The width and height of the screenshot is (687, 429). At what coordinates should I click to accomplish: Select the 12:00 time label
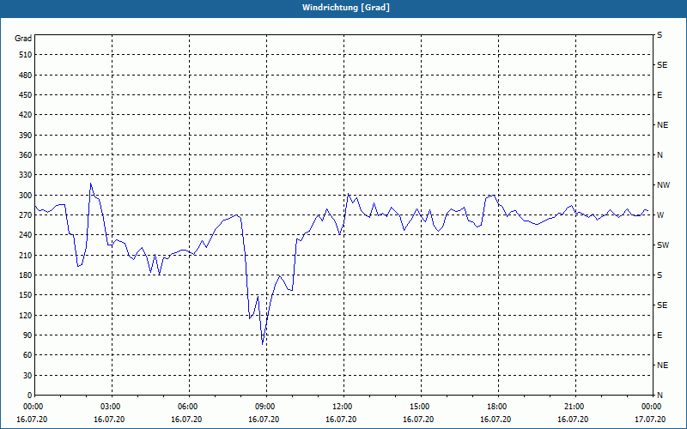341,406
